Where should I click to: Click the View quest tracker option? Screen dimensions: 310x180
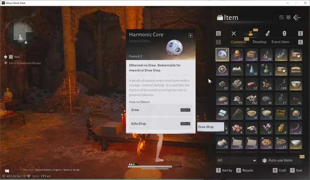(x=15, y=57)
